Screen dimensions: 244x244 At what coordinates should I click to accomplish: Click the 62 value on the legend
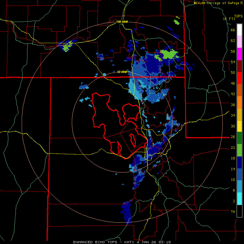coord(233,41)
